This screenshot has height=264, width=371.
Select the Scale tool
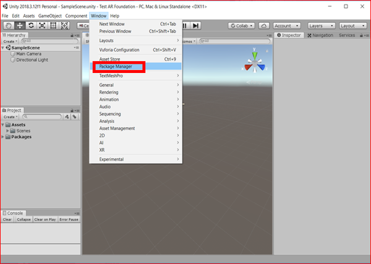pyautogui.click(x=42, y=25)
